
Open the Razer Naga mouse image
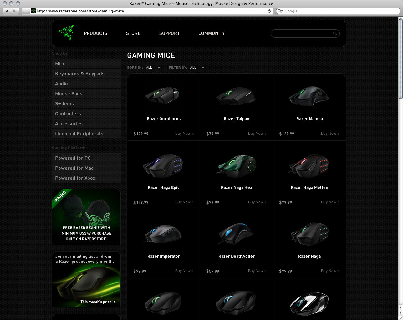click(x=310, y=234)
